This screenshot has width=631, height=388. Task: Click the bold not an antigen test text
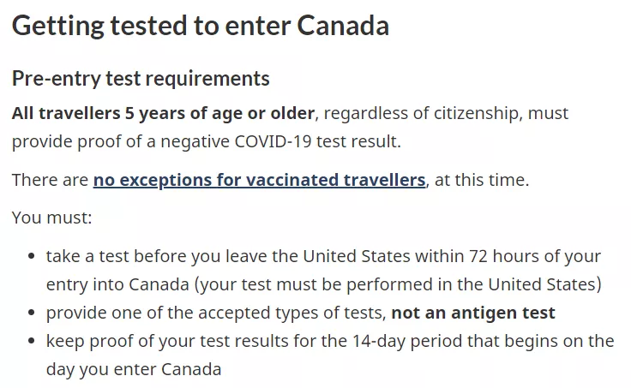tap(473, 313)
